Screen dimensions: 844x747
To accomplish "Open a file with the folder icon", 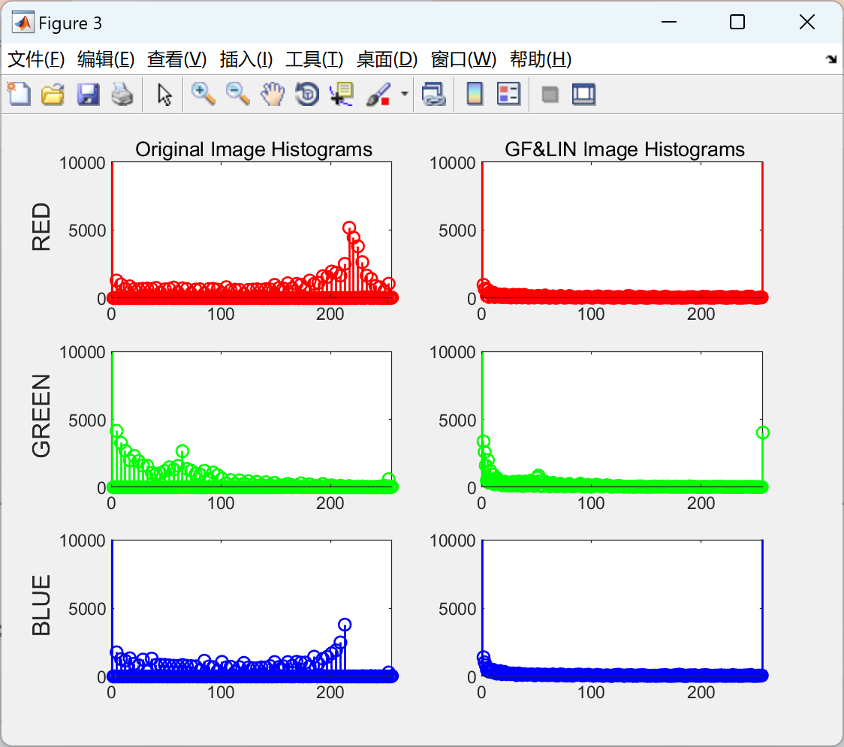I will coord(53,94).
